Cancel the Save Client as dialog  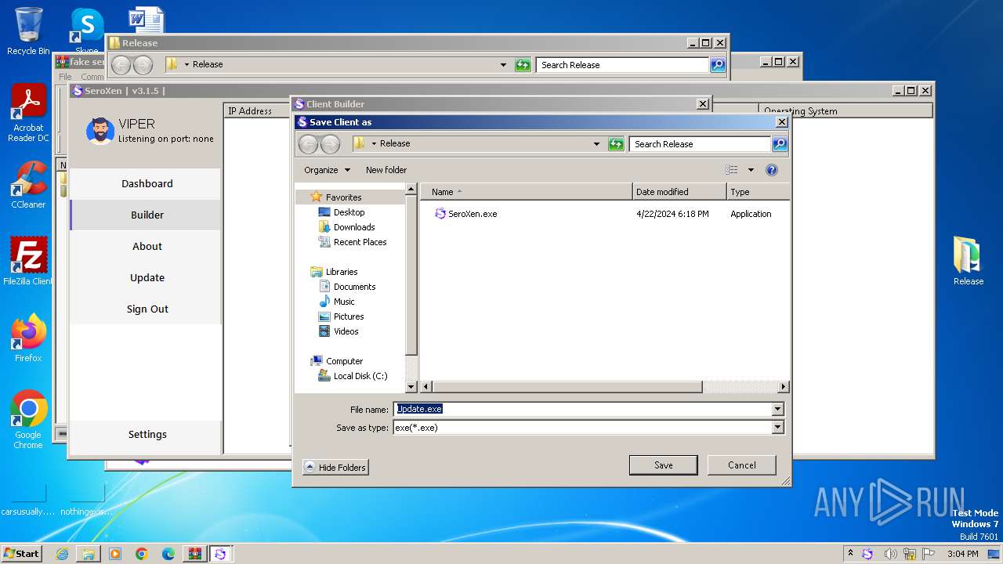741,465
